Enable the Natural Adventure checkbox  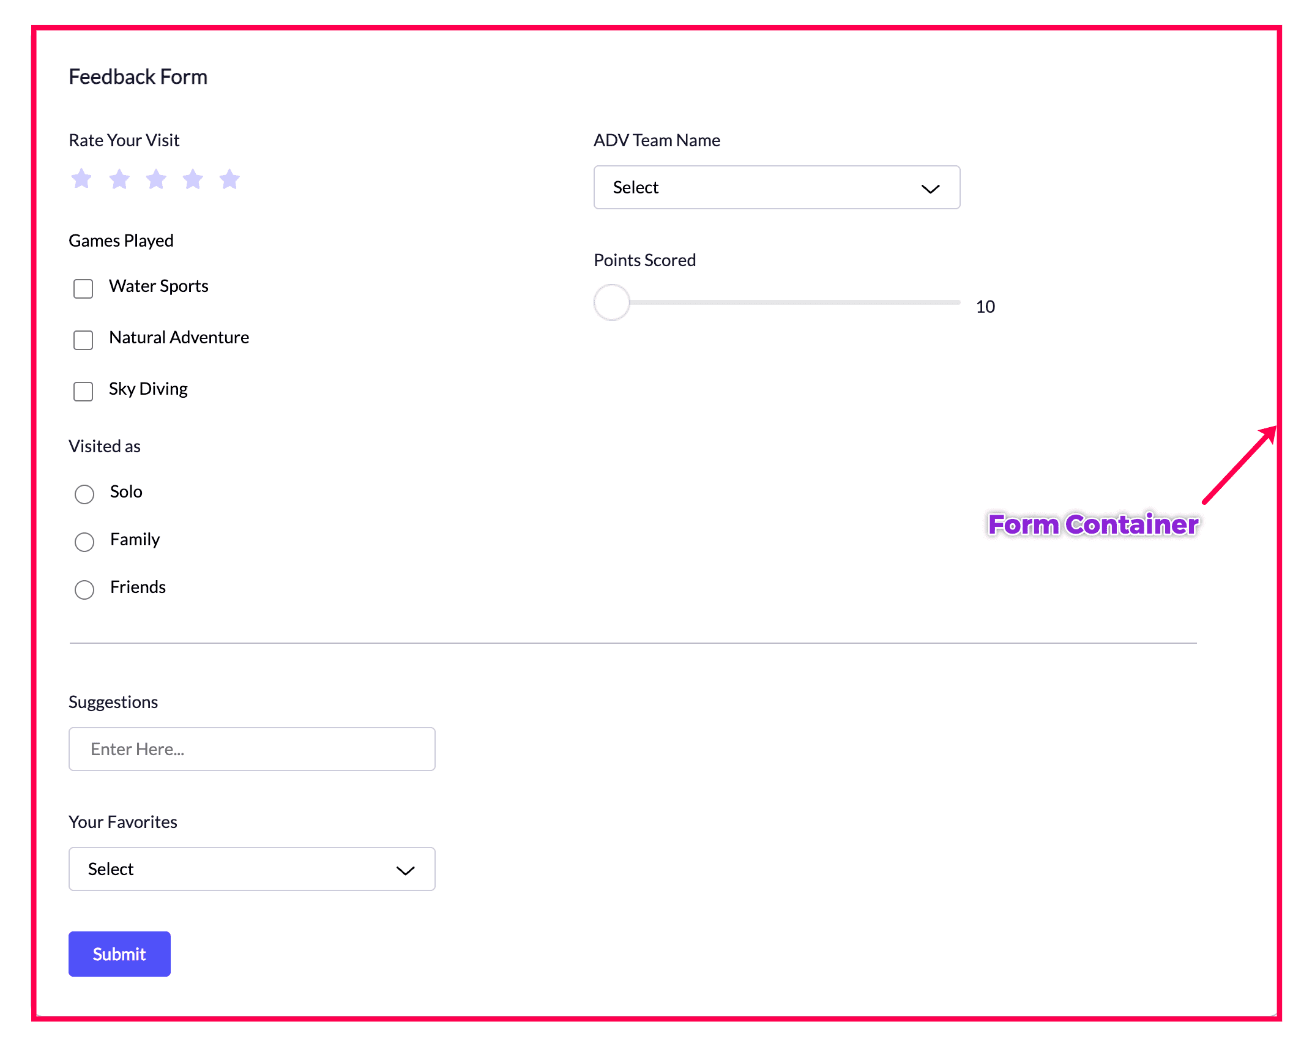83,340
